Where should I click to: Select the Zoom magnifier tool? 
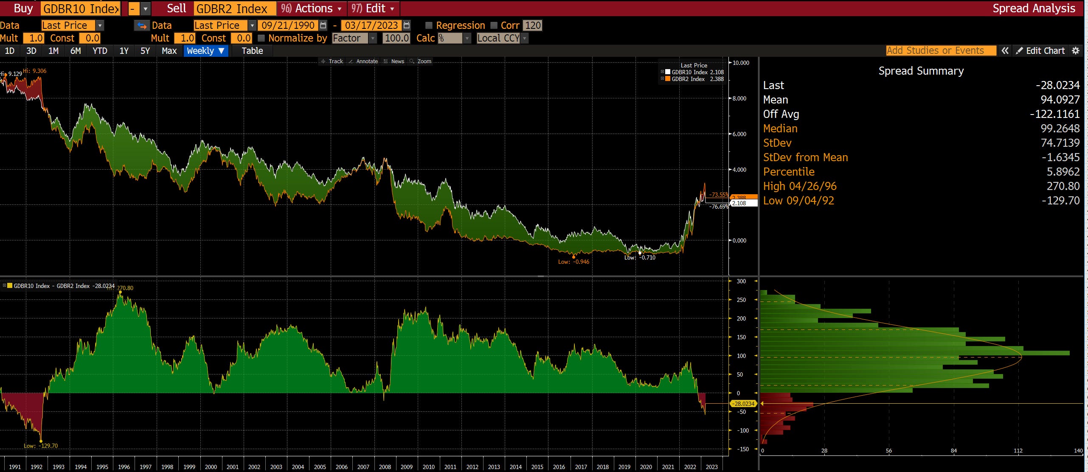tap(421, 61)
